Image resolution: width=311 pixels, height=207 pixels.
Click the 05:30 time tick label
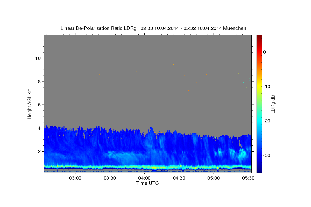[248, 178]
